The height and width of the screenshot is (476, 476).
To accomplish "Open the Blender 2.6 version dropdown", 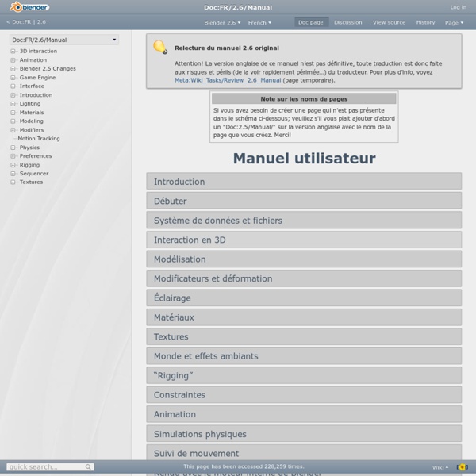I will pyautogui.click(x=222, y=23).
